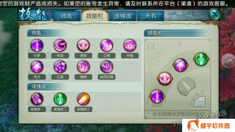The width and height of the screenshot is (235, 132).
Task: Open the 技能 tab
Action: (67, 16)
